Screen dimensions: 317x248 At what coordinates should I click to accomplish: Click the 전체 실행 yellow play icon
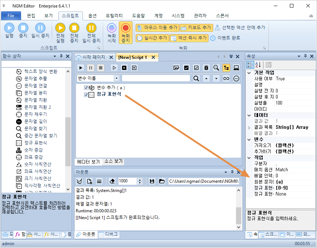click(x=60, y=28)
